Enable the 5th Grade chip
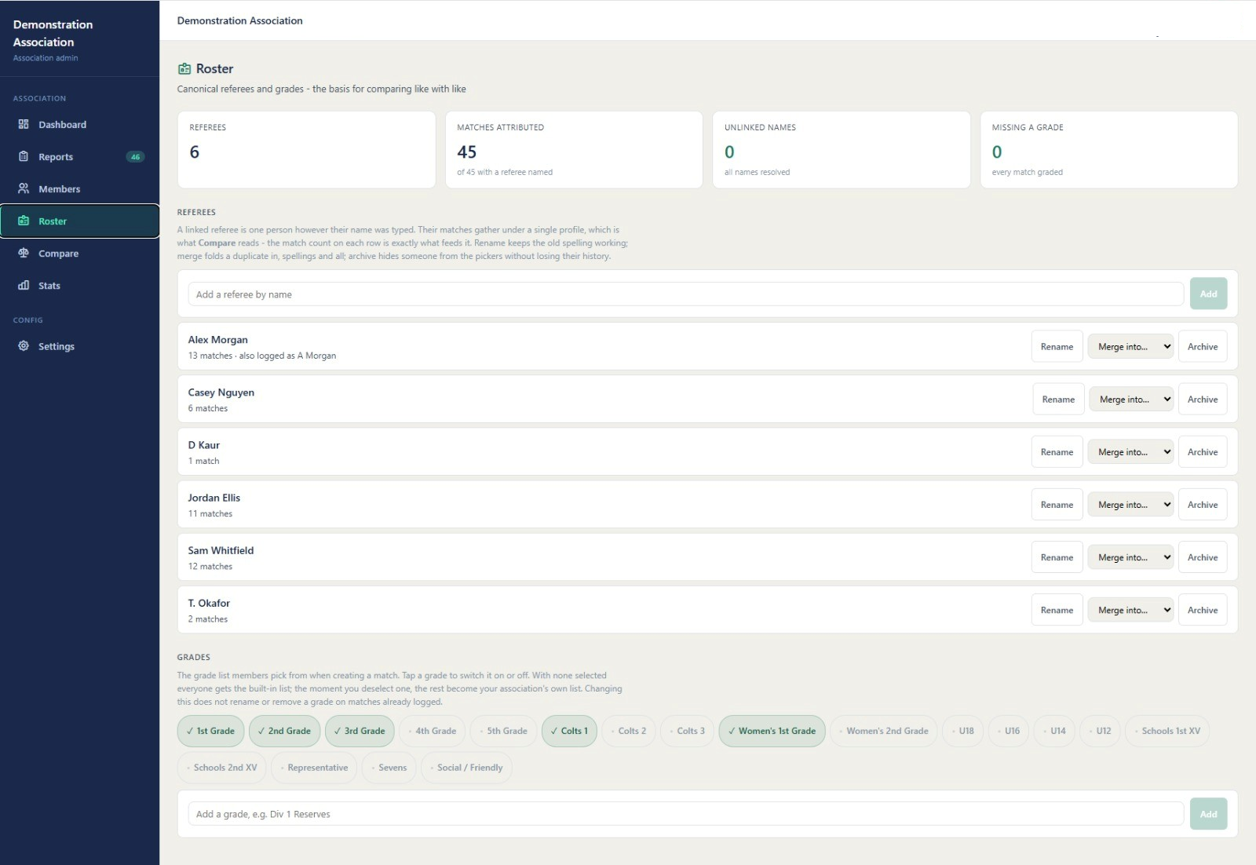Viewport: 1256px width, 865px height. (x=504, y=731)
